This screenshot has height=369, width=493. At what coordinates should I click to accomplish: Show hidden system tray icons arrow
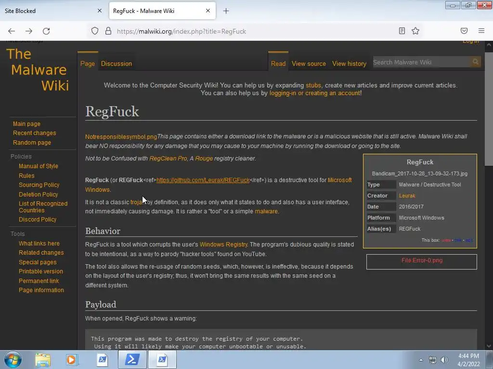421,360
